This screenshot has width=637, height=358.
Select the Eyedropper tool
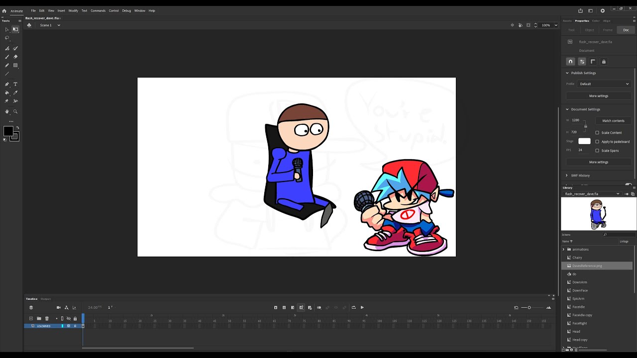(x=15, y=92)
